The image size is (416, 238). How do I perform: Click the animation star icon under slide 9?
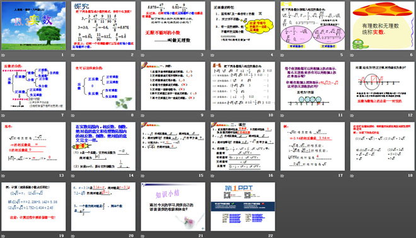tap(142, 116)
